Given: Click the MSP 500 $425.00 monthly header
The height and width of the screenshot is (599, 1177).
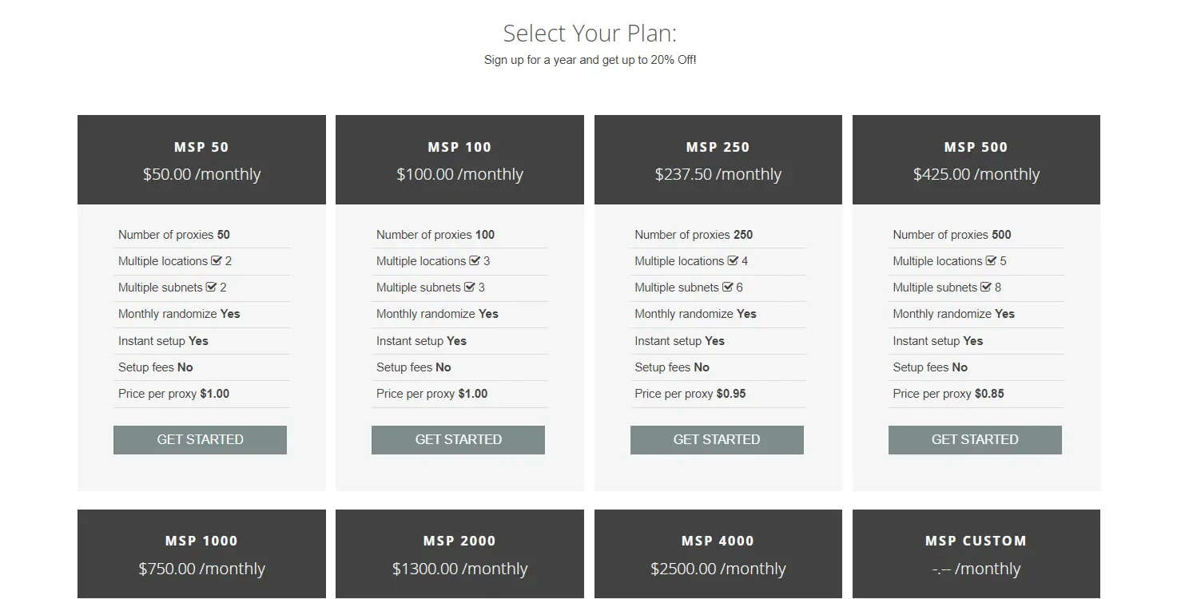Looking at the screenshot, I should click(x=976, y=174).
